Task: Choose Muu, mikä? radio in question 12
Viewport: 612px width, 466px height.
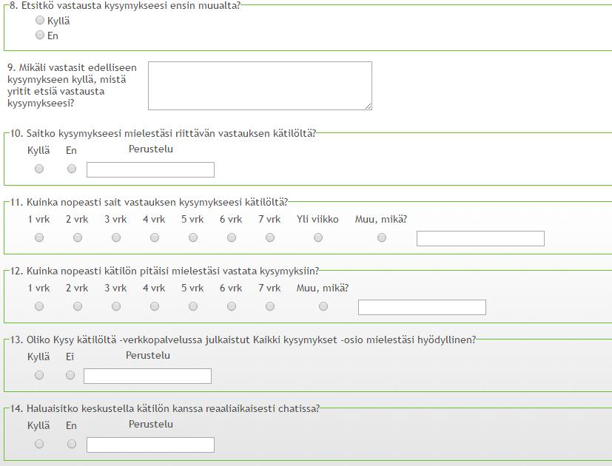Action: click(x=323, y=306)
